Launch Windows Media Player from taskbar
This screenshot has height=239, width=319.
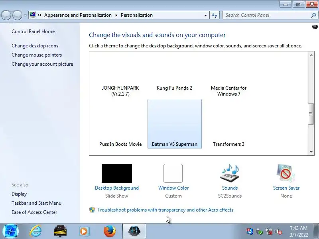pyautogui.click(x=85, y=231)
